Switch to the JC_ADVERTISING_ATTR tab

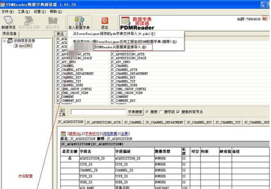click(104, 122)
